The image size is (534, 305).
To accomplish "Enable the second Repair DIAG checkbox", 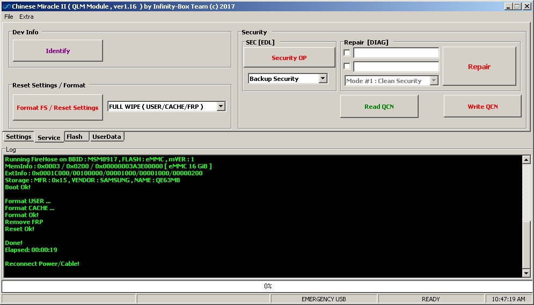I will click(x=347, y=66).
